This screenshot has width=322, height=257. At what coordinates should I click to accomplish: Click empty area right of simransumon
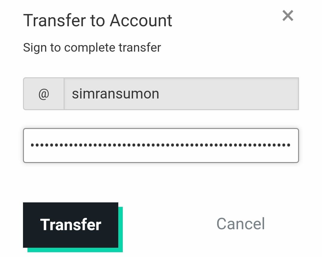(x=229, y=94)
